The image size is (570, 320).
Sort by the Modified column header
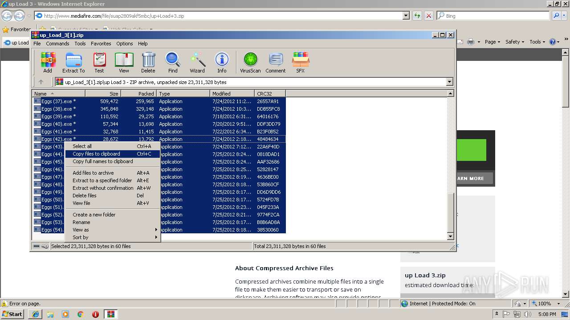click(232, 94)
